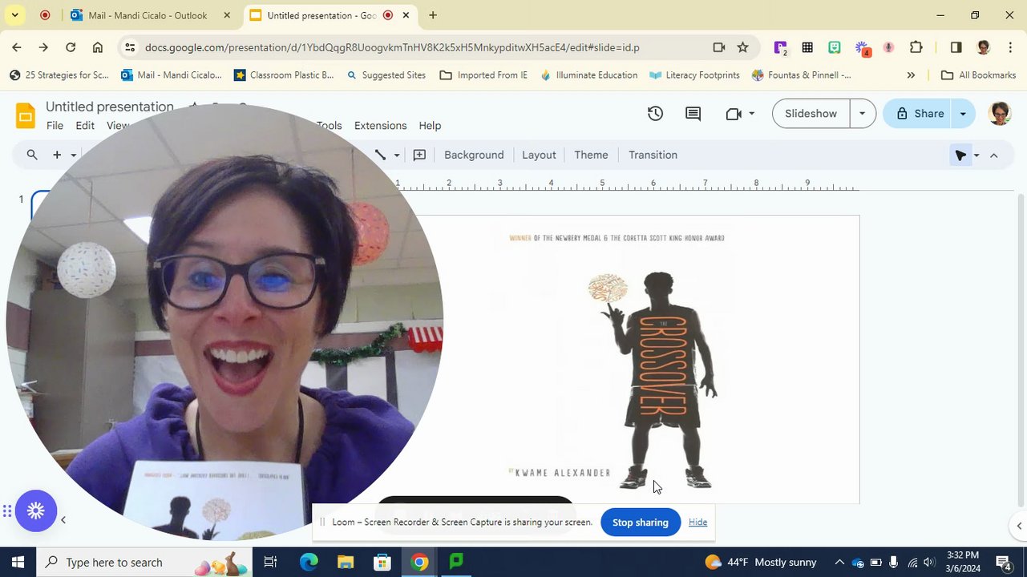
Task: Click the Windows taskbar search box
Action: tap(144, 562)
